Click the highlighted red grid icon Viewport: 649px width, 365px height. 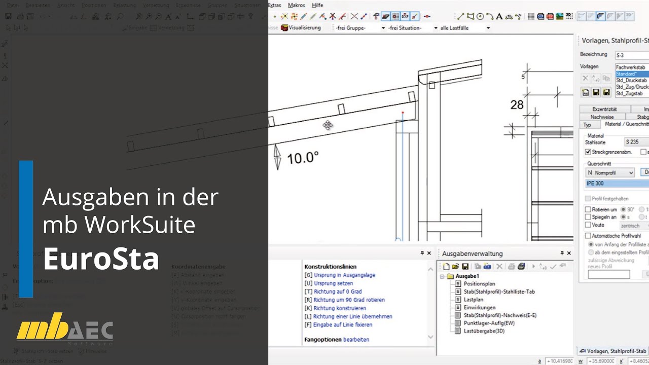click(395, 16)
